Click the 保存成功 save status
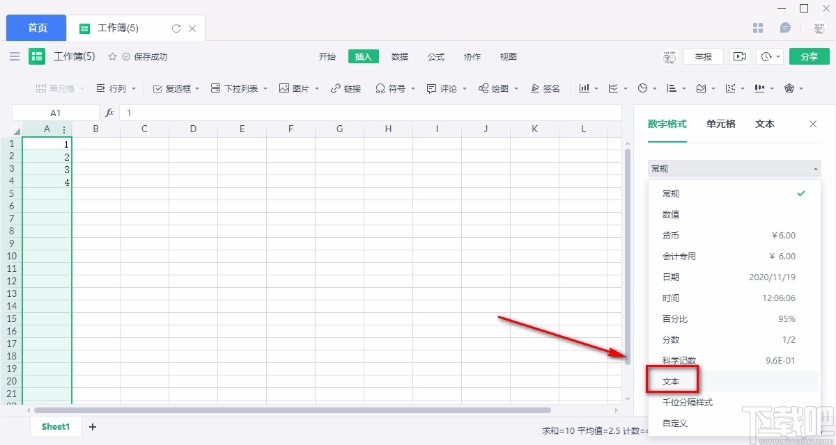 145,56
